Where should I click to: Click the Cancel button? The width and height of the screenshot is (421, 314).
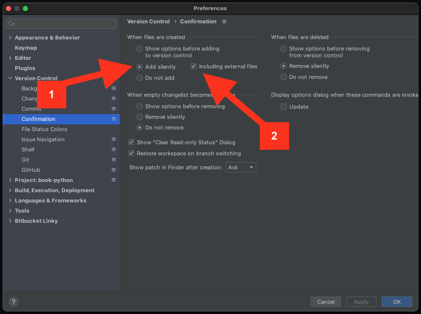tap(326, 302)
